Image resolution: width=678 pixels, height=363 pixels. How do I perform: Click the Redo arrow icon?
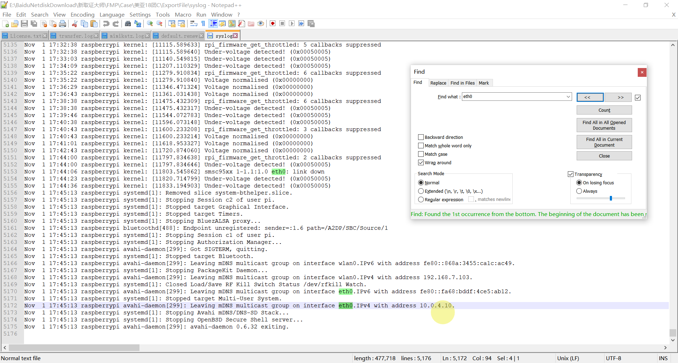pos(115,24)
